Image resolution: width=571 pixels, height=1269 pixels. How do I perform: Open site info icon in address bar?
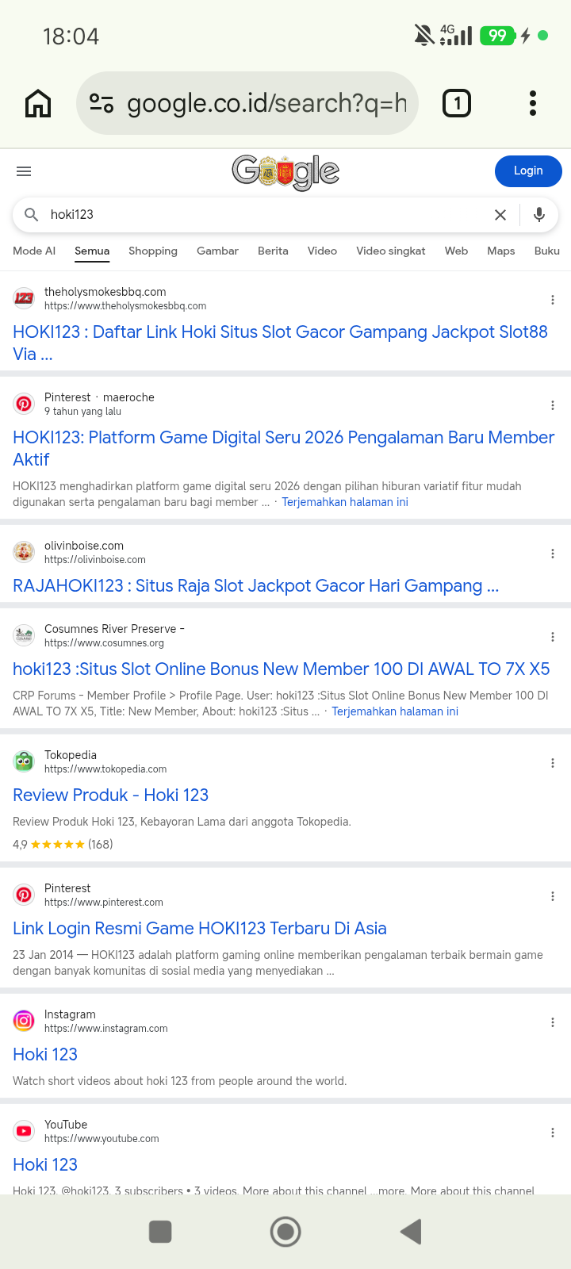click(102, 103)
